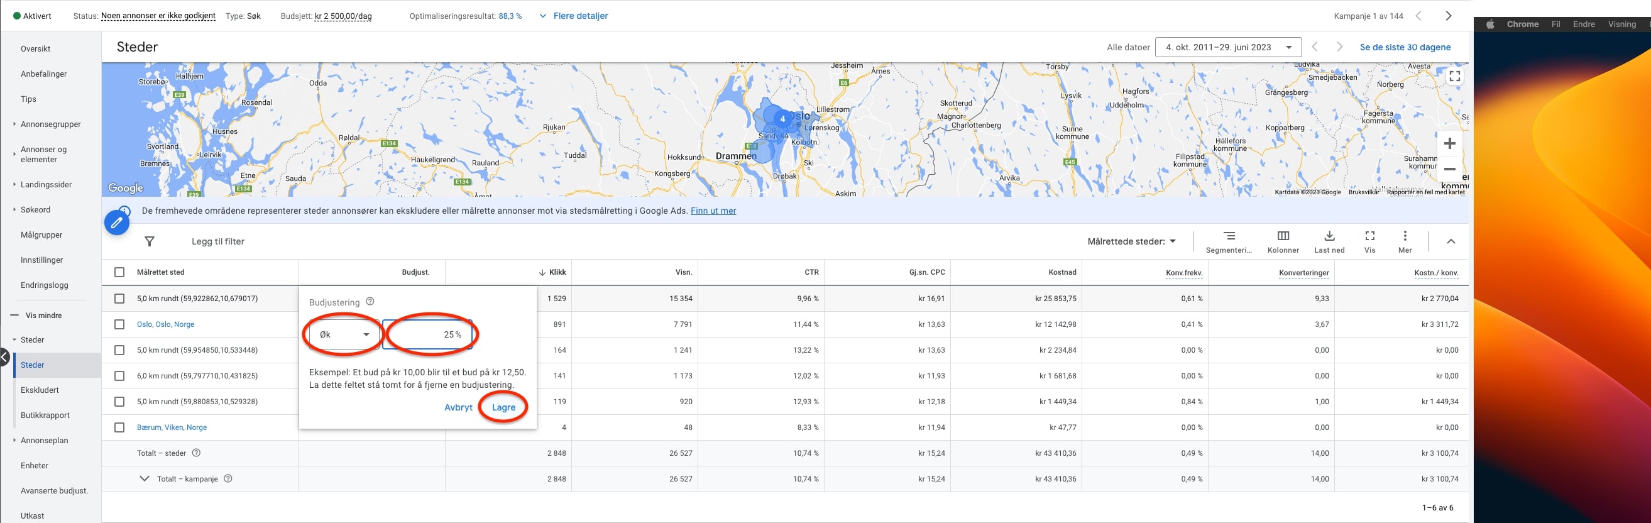Open Budjustering help question icon
This screenshot has width=1651, height=523.
point(370,302)
